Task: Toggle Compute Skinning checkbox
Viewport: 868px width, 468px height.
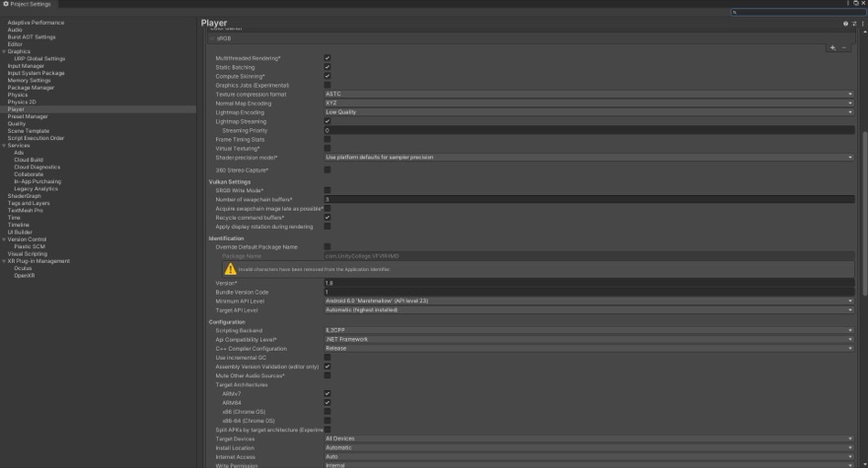Action: coord(327,76)
